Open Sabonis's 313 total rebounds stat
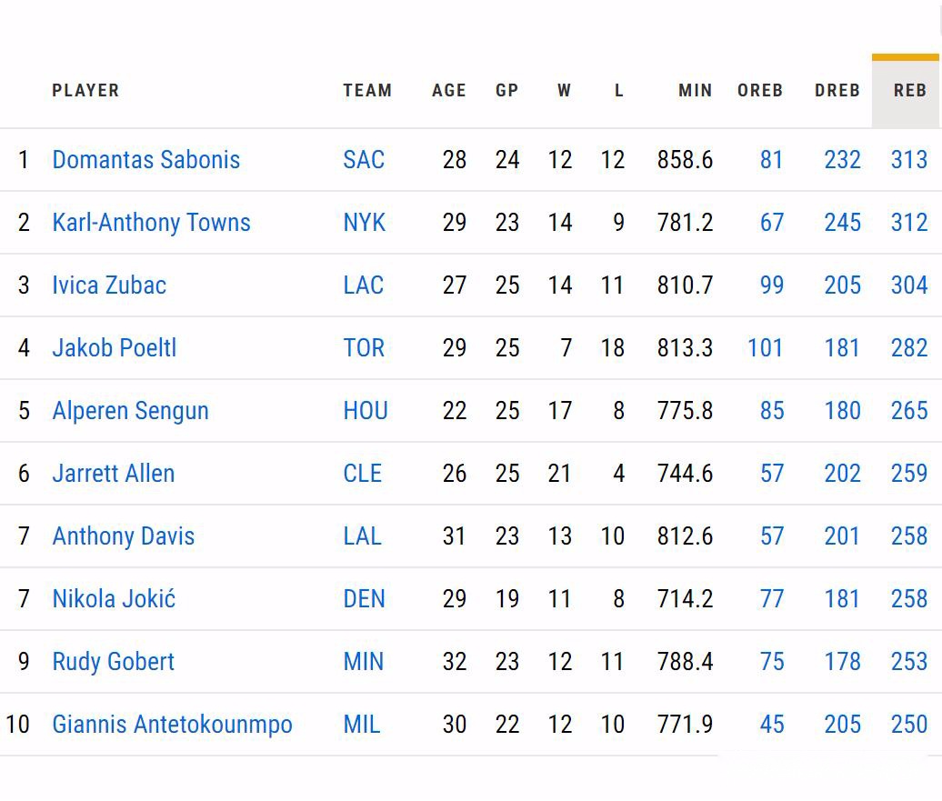The width and height of the screenshot is (942, 801). (909, 160)
